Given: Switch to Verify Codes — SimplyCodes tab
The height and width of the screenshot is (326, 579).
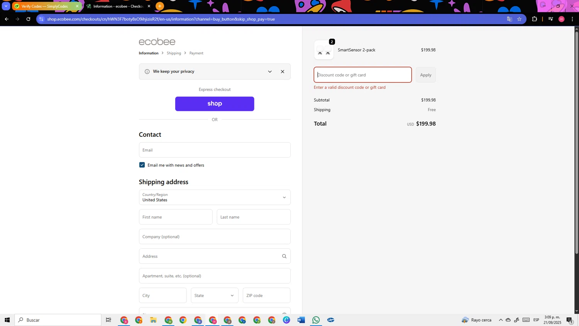Looking at the screenshot, I should pos(46,6).
